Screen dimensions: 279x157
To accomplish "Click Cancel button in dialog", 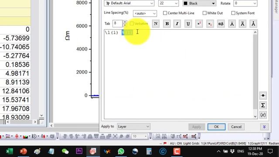I will pos(236,127).
